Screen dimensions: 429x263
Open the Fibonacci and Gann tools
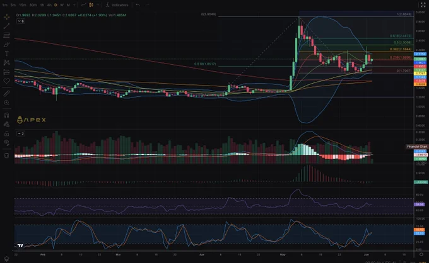point(7,35)
